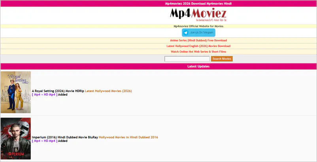Image resolution: width=317 pixels, height=162 pixels.
Task: Click the Mp4Moviez logo
Action: pos(198,15)
